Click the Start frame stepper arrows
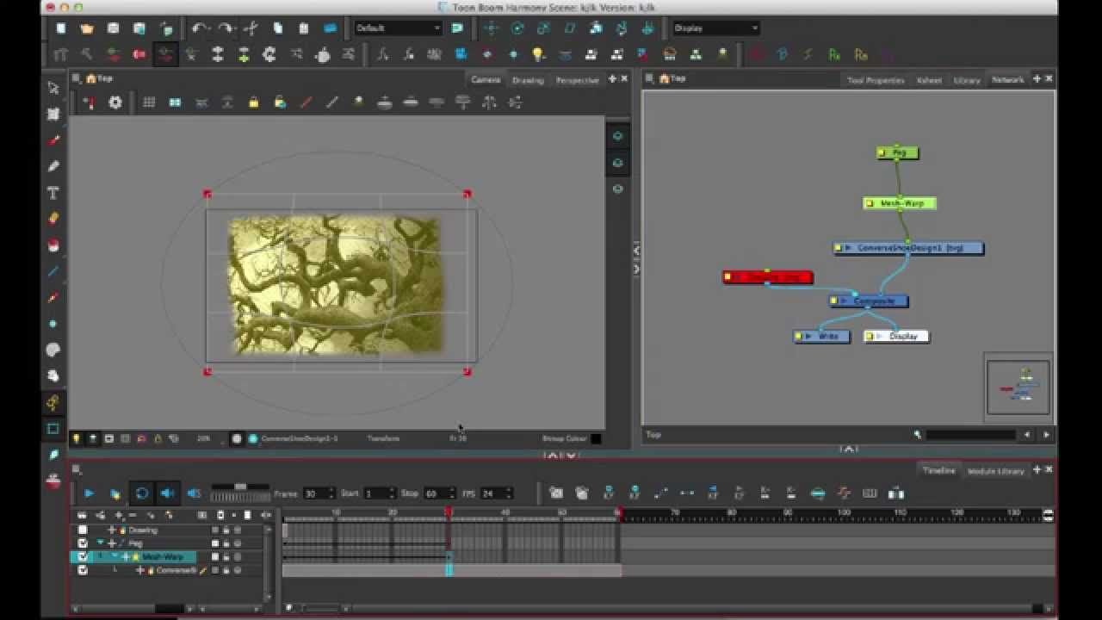 click(x=392, y=493)
